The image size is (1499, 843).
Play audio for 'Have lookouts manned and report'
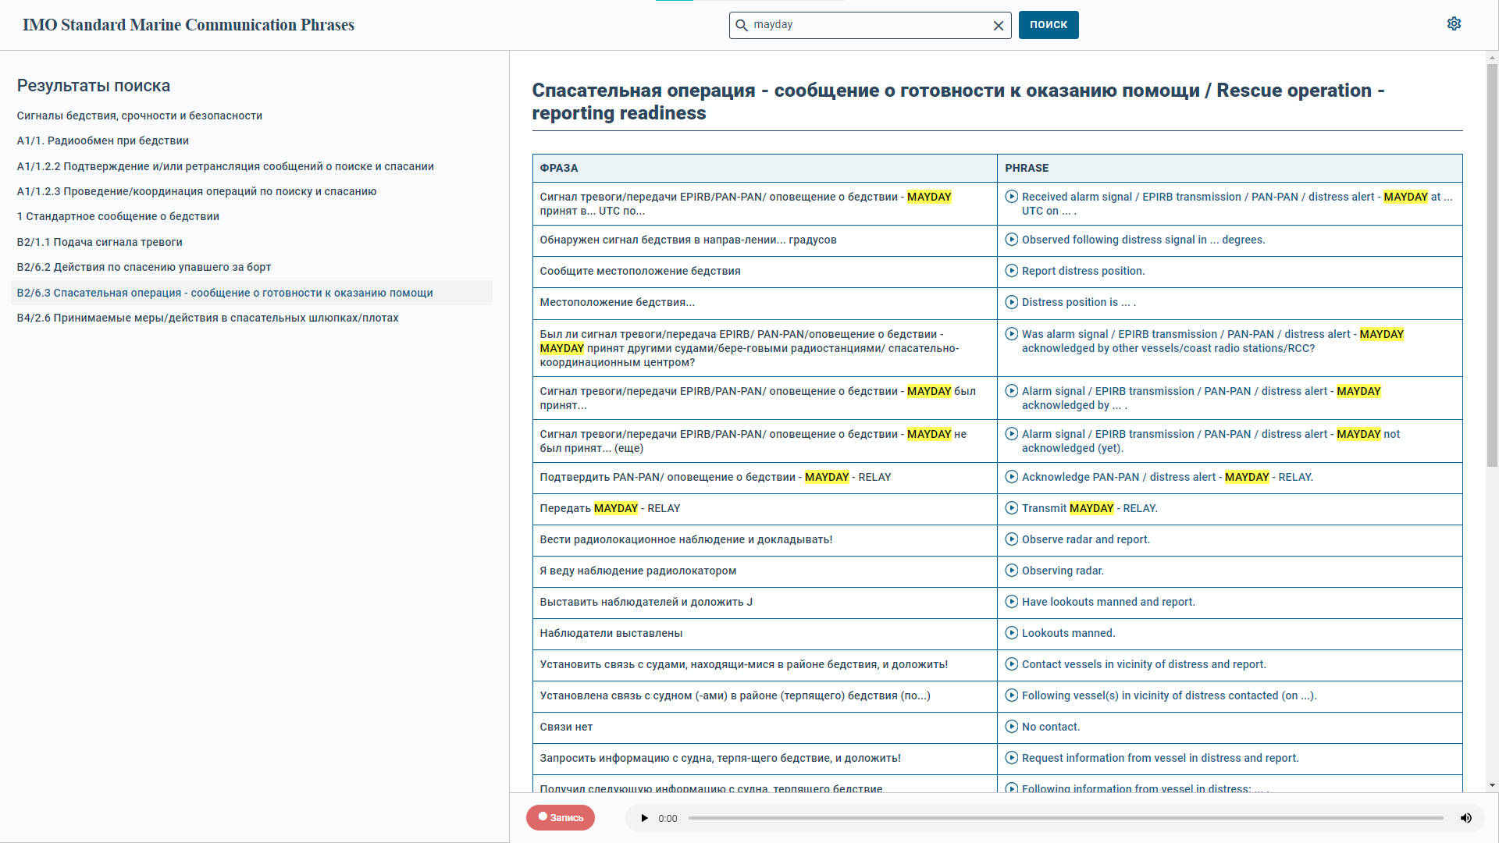click(1012, 602)
